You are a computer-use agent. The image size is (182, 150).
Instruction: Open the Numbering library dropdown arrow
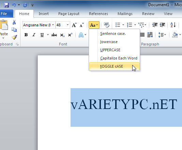click(135, 25)
